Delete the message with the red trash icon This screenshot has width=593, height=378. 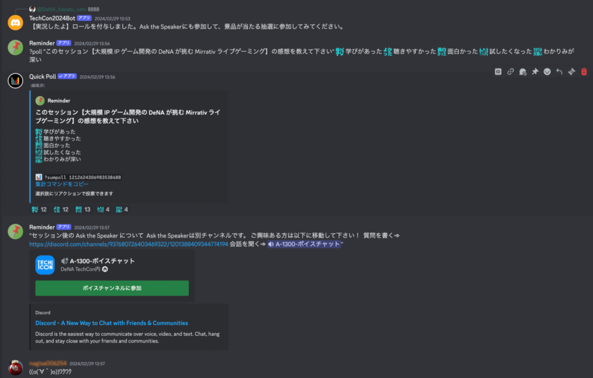pos(584,72)
